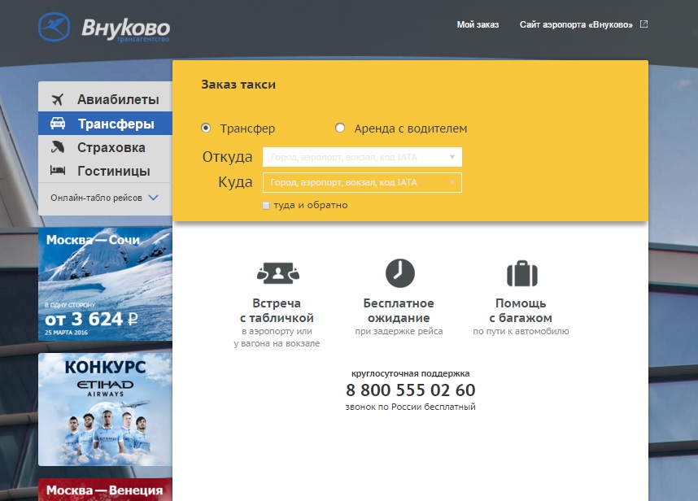
Task: Open the Откуда dropdown arrow
Action: click(x=452, y=157)
